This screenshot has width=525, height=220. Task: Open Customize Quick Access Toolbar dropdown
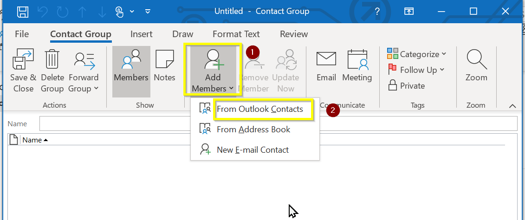coord(148,12)
